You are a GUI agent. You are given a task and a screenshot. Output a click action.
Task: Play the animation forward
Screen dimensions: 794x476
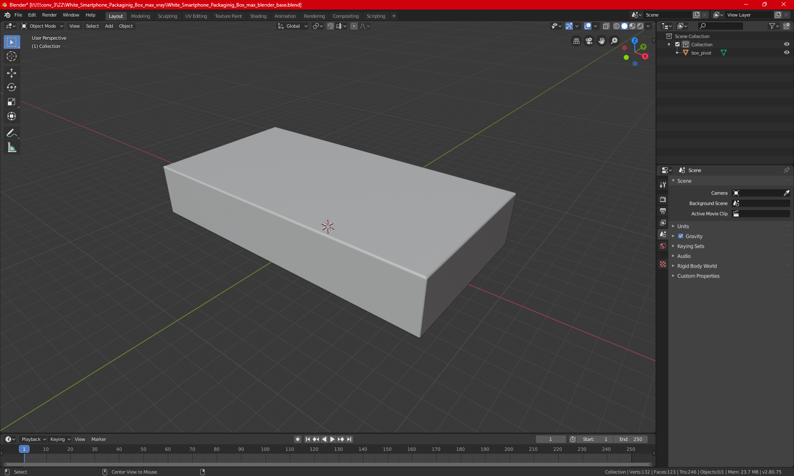pyautogui.click(x=332, y=439)
